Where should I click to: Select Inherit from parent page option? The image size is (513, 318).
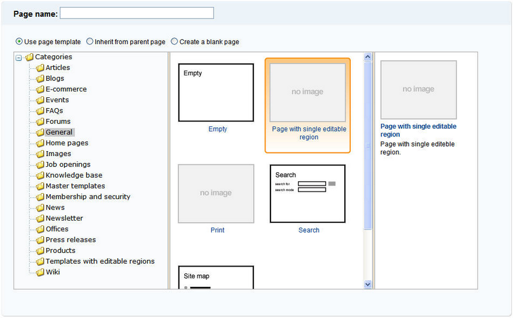[90, 41]
